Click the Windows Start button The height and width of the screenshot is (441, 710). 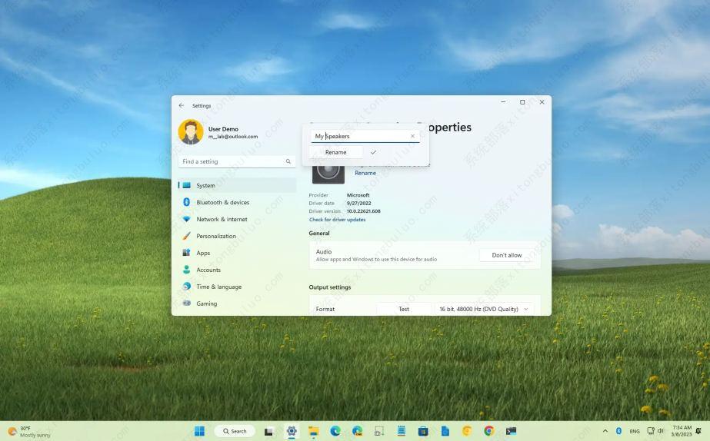[x=199, y=431]
